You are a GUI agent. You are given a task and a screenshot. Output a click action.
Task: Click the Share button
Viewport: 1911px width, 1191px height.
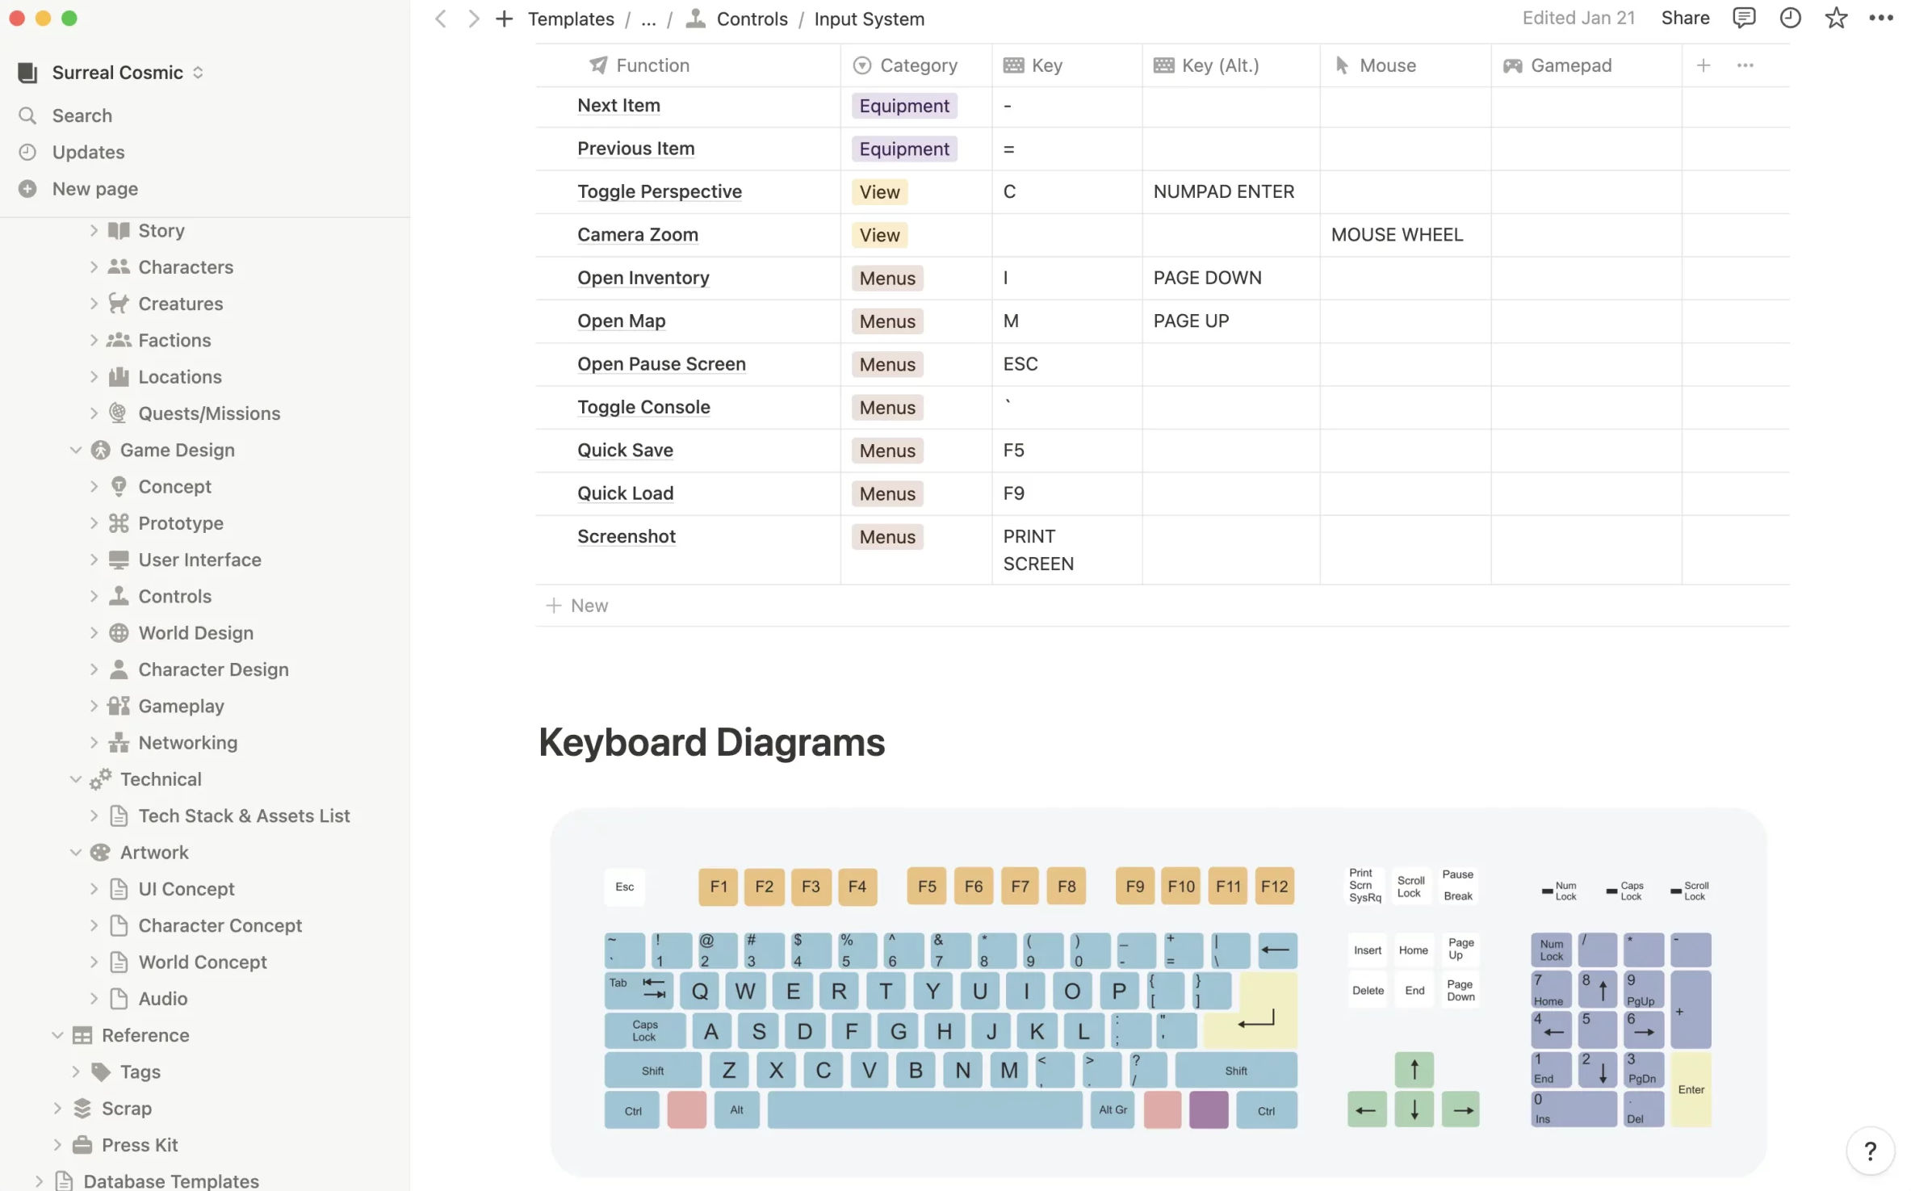pos(1685,18)
